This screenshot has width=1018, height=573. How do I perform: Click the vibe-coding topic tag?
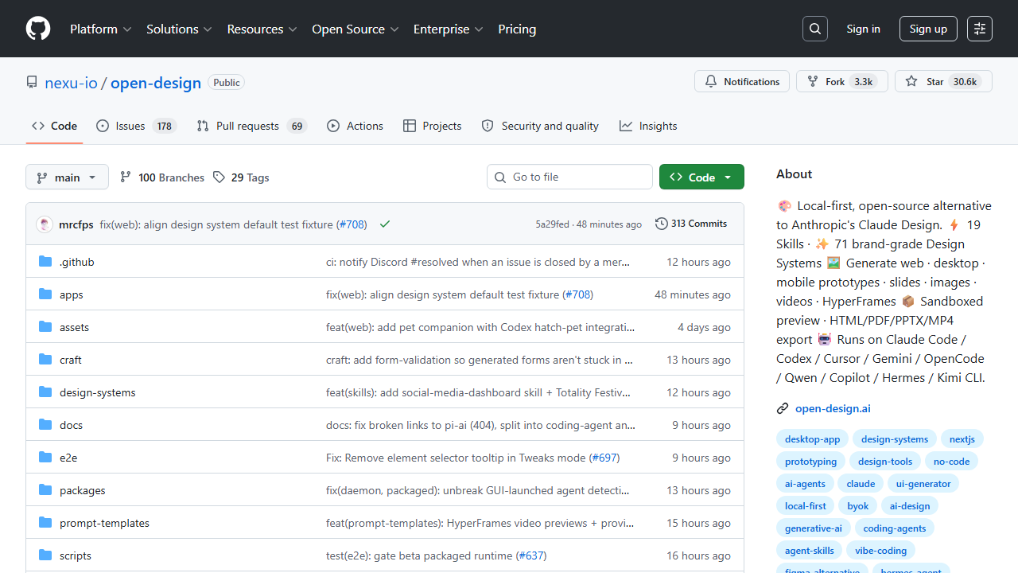[x=880, y=551]
